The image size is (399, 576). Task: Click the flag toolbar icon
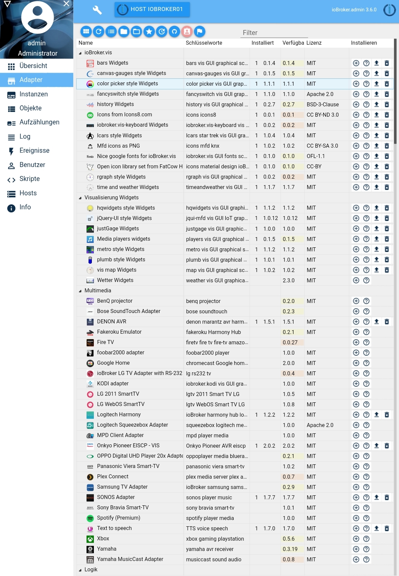[x=200, y=31]
